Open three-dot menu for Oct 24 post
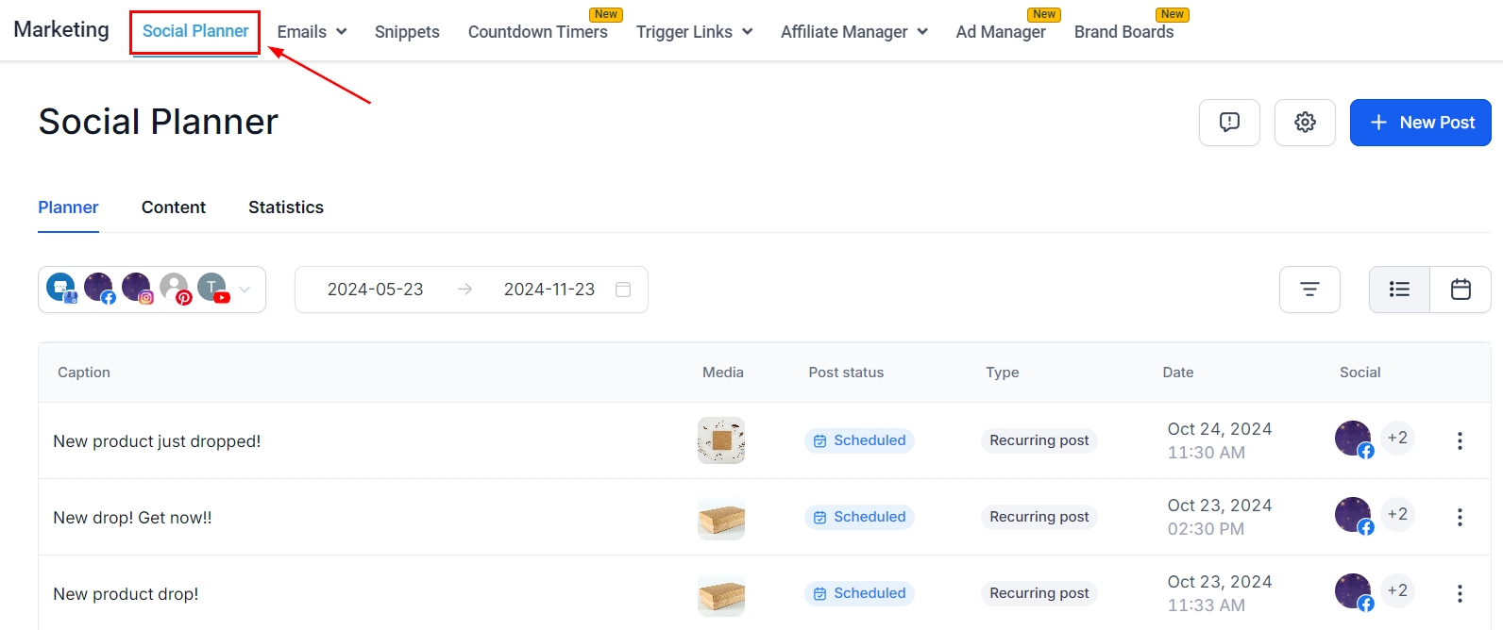The width and height of the screenshot is (1503, 630). [x=1460, y=440]
